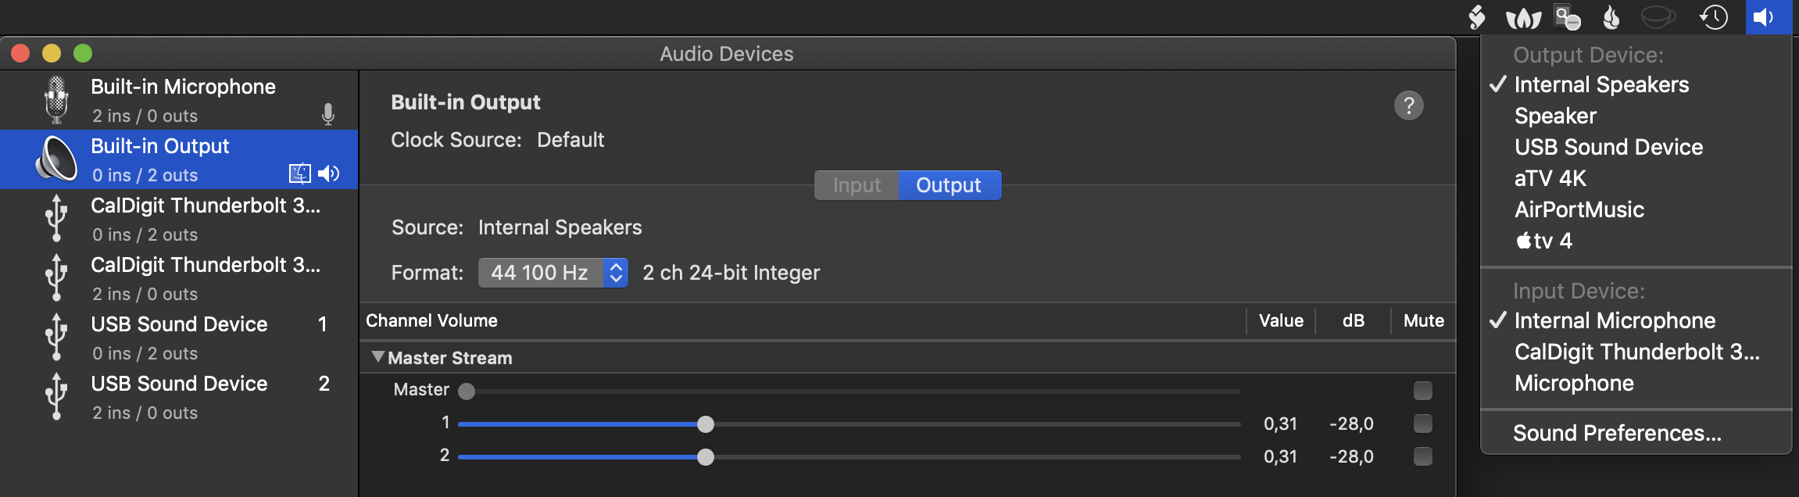Select USB Sound Device 1 in list

pyautogui.click(x=179, y=338)
